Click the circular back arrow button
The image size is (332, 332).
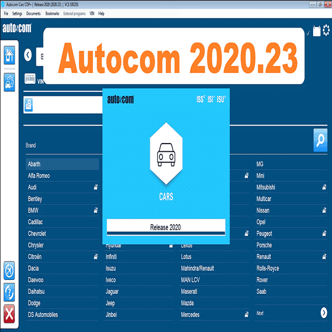[28, 55]
